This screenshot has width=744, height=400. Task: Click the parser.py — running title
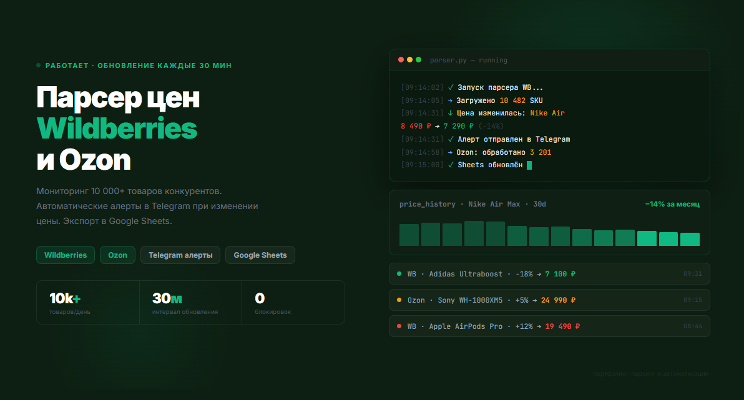coord(468,61)
